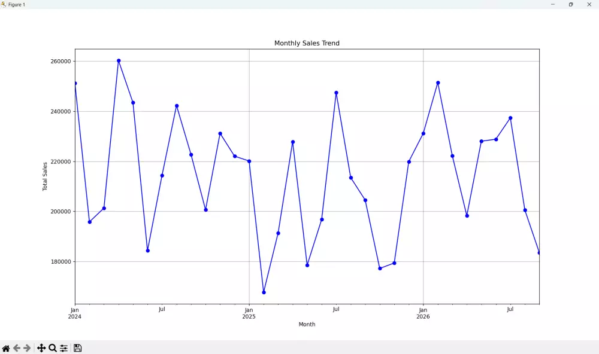Click the Home icon to reset the view

(6, 347)
